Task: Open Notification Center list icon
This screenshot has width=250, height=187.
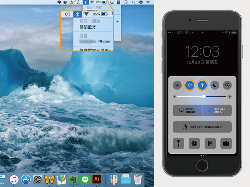Action: pos(147,2)
